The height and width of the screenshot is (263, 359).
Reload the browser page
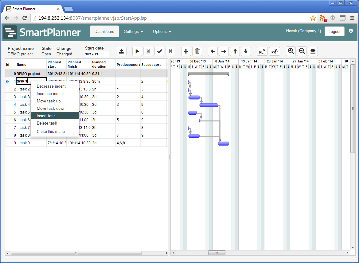pos(25,18)
